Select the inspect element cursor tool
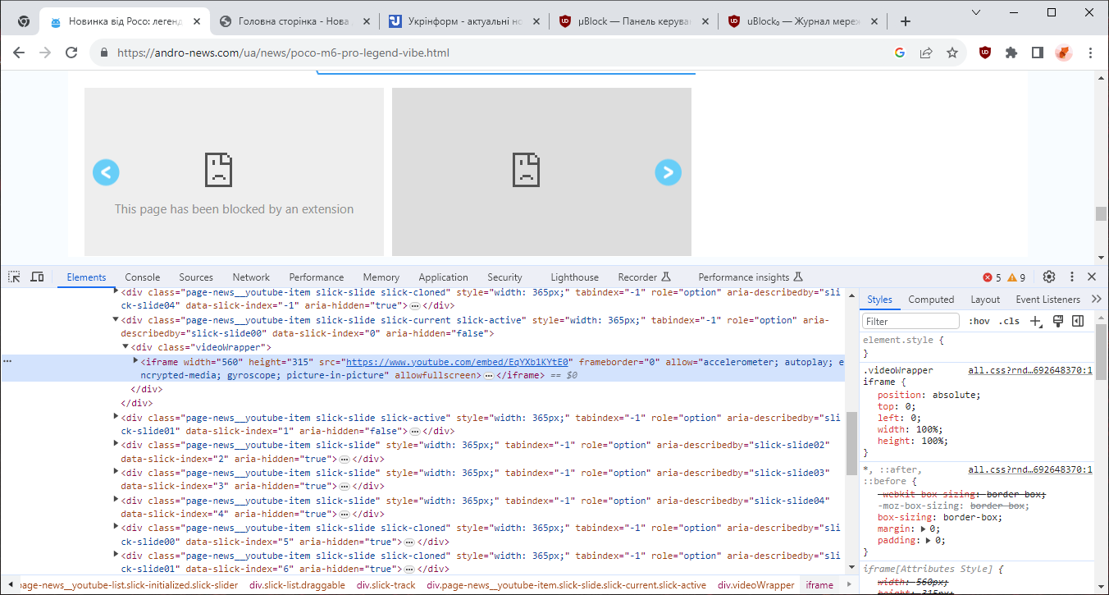Screen dimensions: 1109x595 [x=13, y=277]
